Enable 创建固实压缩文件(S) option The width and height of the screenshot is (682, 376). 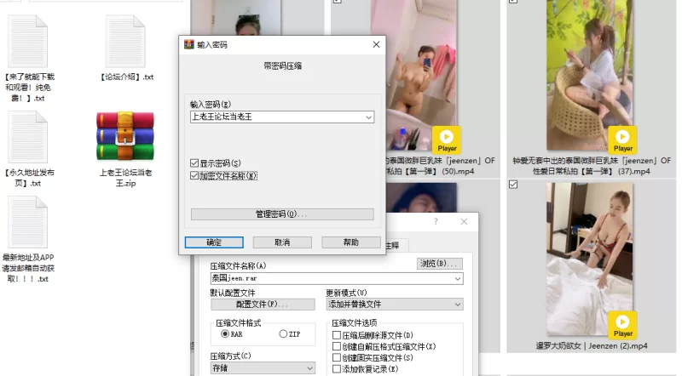[x=336, y=358]
